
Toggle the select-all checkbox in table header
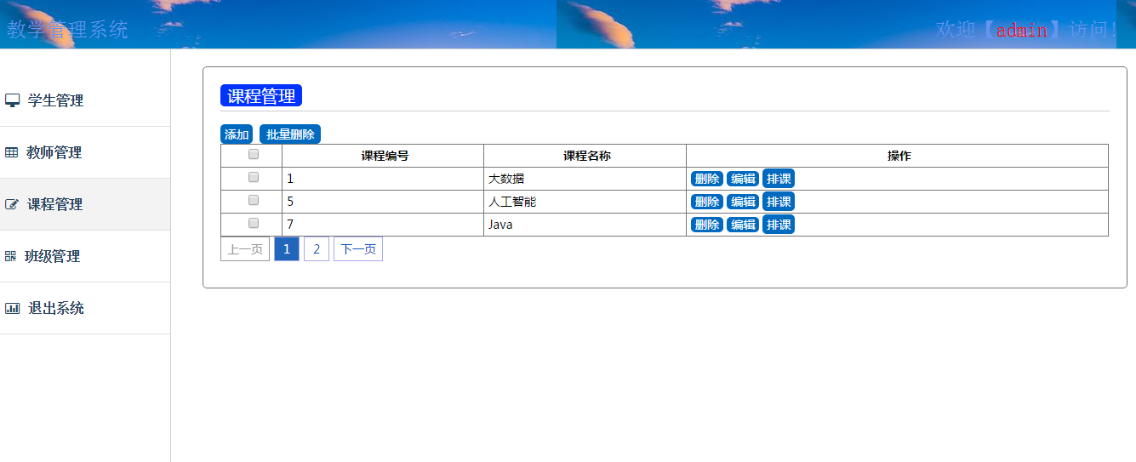[x=253, y=155]
